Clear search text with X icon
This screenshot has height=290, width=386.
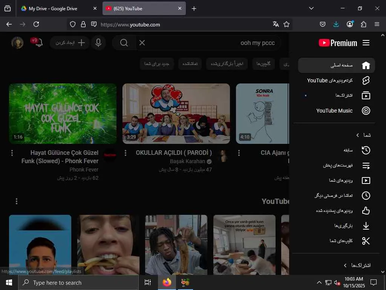[x=142, y=43]
